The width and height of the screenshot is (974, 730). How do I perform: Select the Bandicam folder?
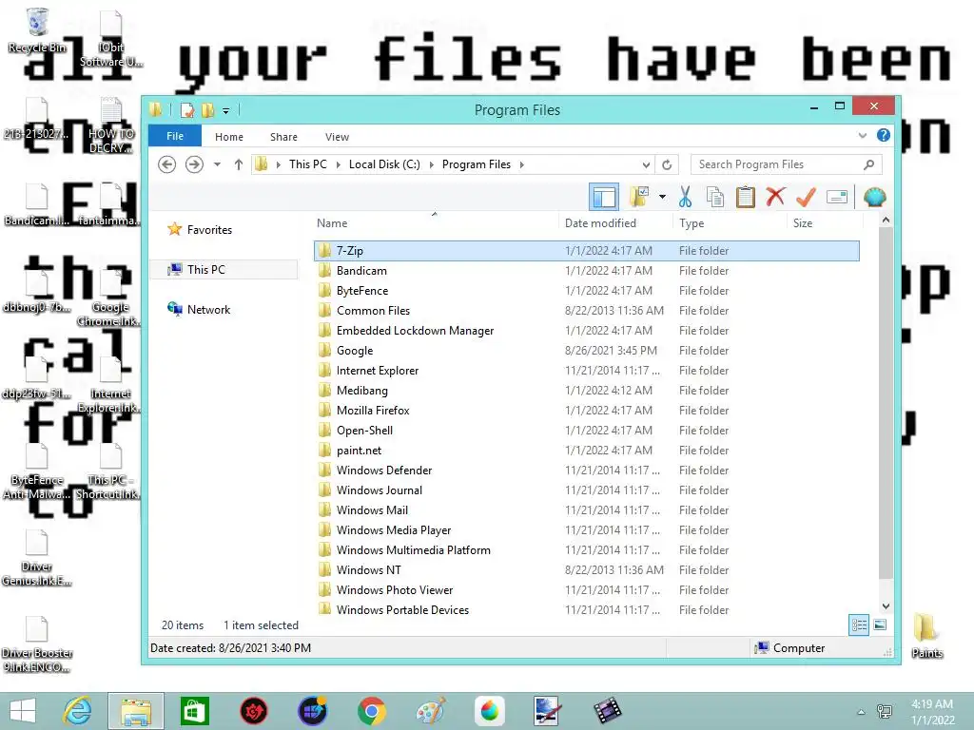click(x=587, y=271)
